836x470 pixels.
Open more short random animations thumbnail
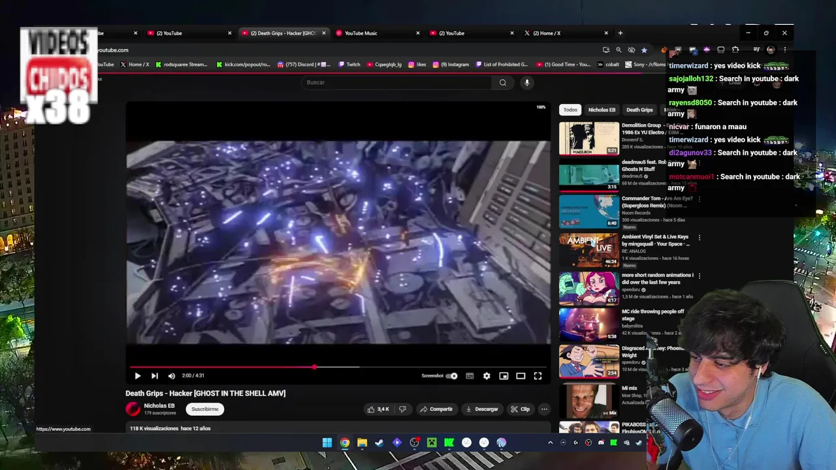tap(589, 288)
